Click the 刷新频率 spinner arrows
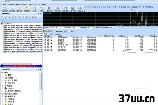Screen dimensions: 158x105 coord(69,31)
